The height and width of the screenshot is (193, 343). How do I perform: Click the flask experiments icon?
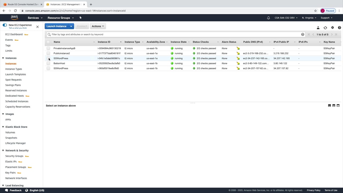(x=318, y=28)
